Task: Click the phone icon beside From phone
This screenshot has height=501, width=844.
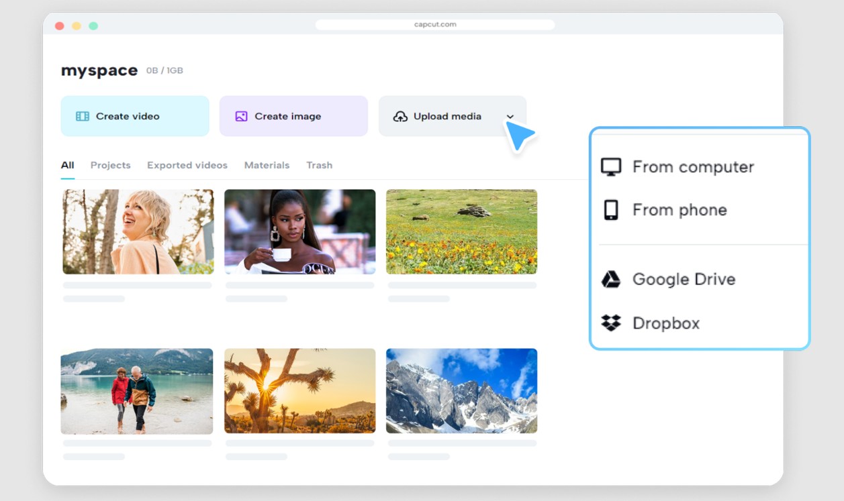Action: (x=611, y=210)
